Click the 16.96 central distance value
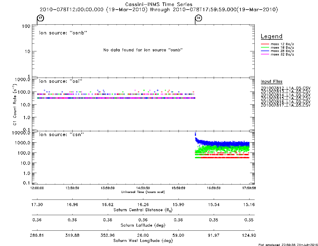Image resolution: width=318 pixels, height=246 pixels. (x=72, y=204)
